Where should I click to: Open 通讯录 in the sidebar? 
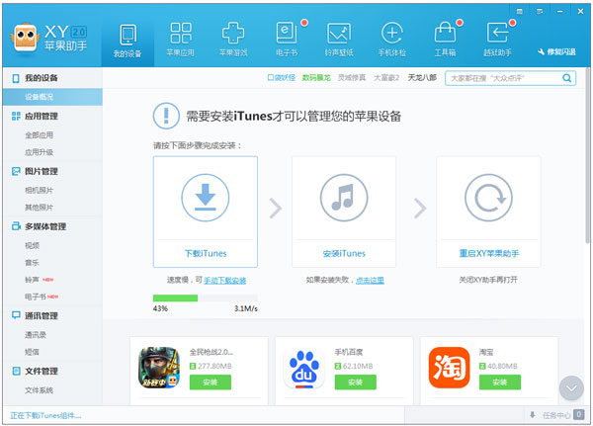(x=36, y=335)
